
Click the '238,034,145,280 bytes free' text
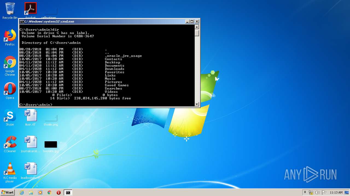(x=102, y=98)
